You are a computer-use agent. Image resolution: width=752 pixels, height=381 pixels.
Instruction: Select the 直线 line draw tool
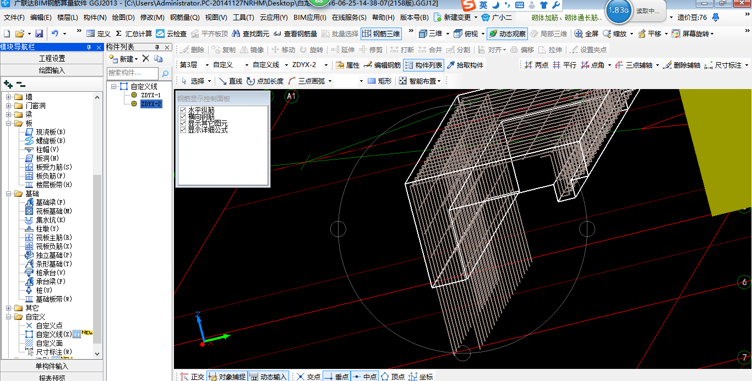click(230, 81)
